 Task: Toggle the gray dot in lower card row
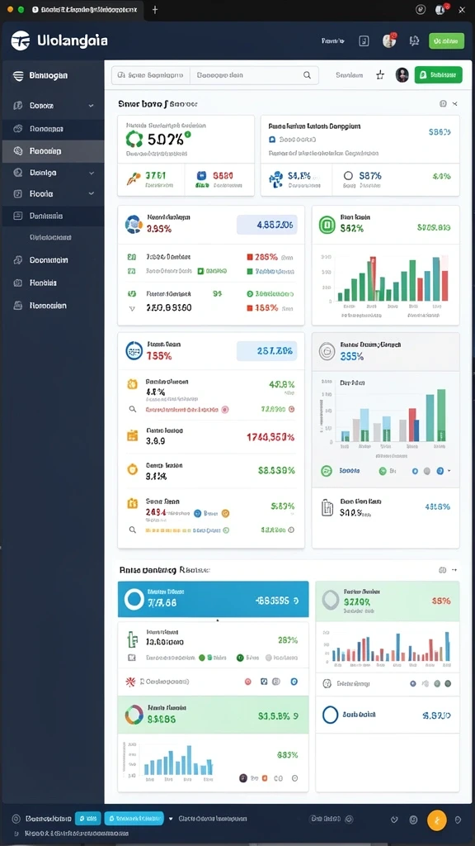(x=269, y=658)
